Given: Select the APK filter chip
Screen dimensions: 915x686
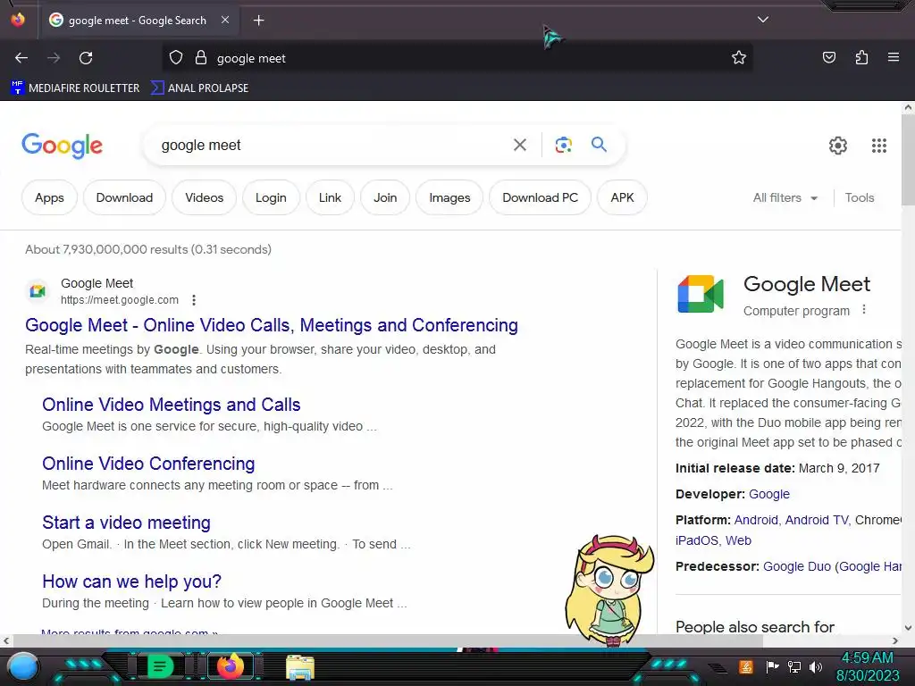Looking at the screenshot, I should coord(622,197).
